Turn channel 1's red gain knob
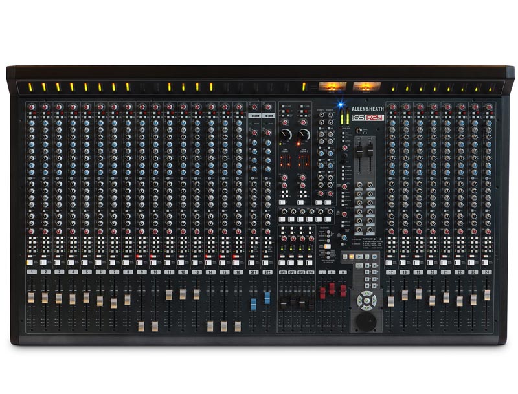 pyautogui.click(x=31, y=107)
